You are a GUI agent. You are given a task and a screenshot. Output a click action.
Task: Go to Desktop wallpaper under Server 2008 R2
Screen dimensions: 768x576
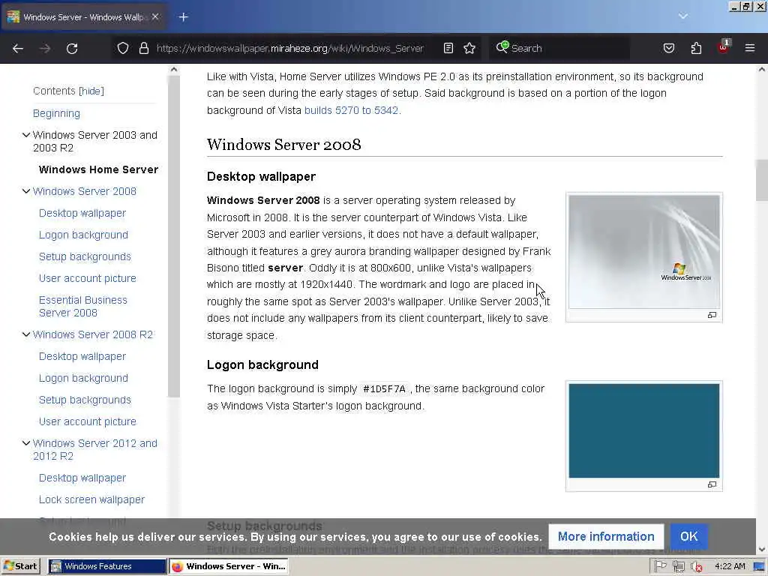(x=82, y=356)
